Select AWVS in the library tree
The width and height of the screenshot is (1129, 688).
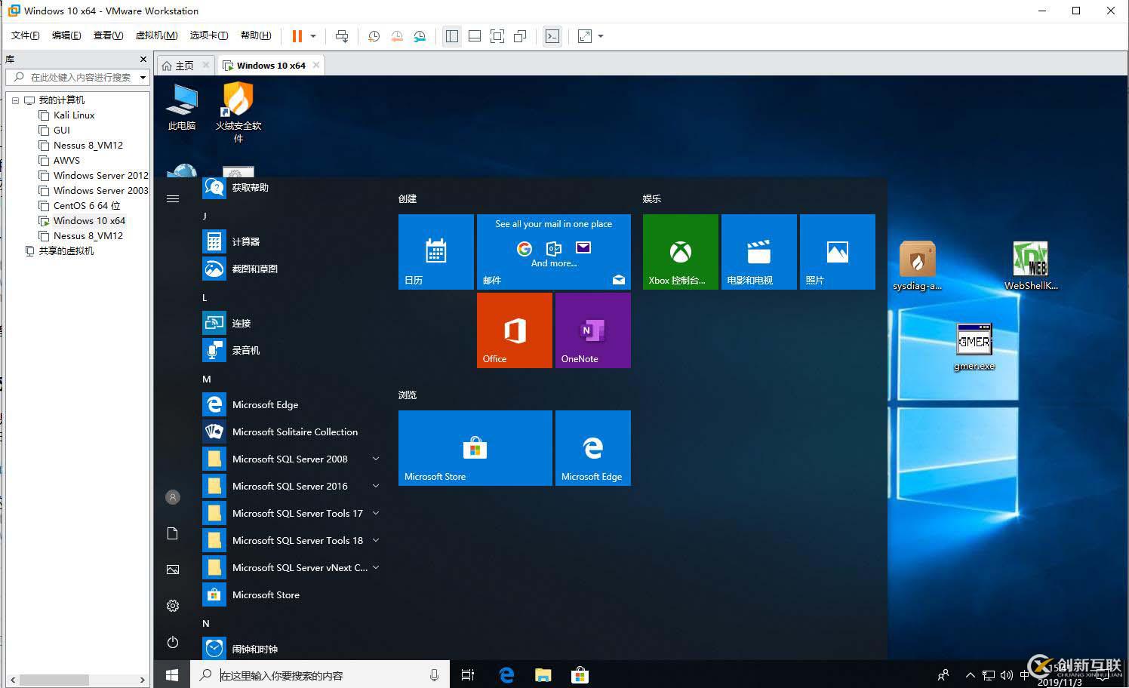pyautogui.click(x=66, y=161)
